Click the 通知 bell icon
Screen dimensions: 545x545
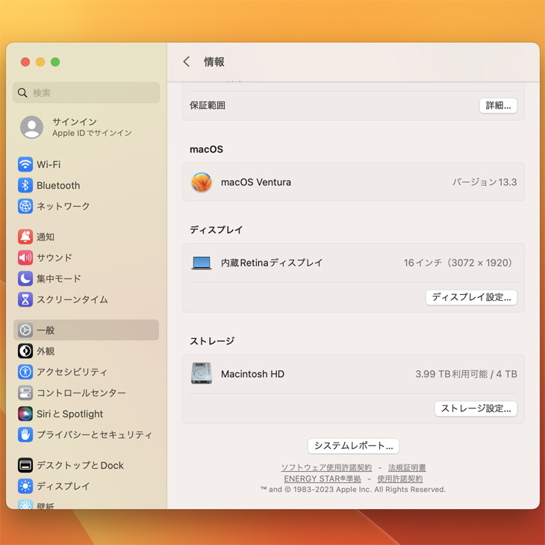tap(25, 237)
